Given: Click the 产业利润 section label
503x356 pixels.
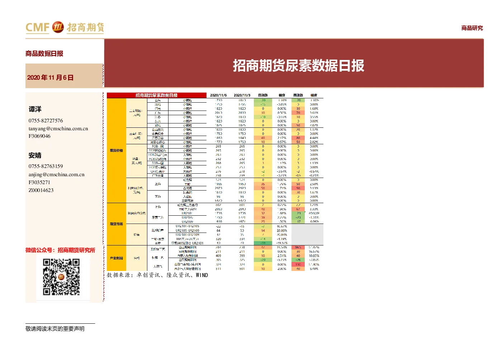Looking at the screenshot, I should tap(117, 258).
